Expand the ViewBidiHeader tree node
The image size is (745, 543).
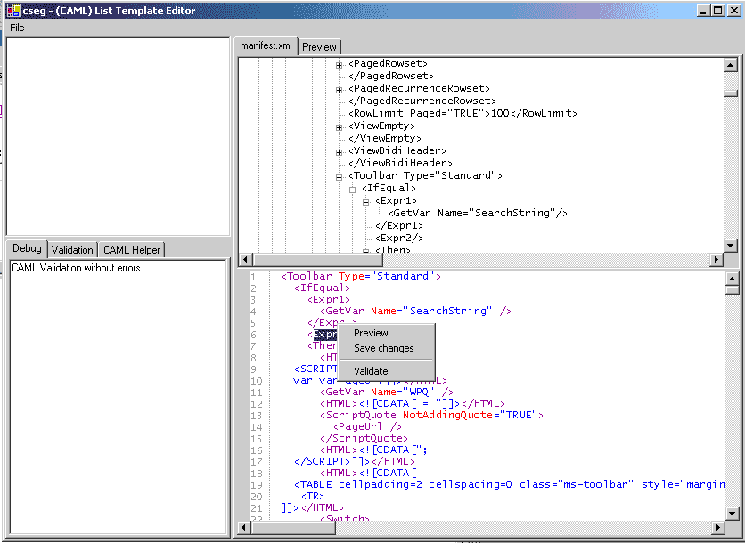339,152
